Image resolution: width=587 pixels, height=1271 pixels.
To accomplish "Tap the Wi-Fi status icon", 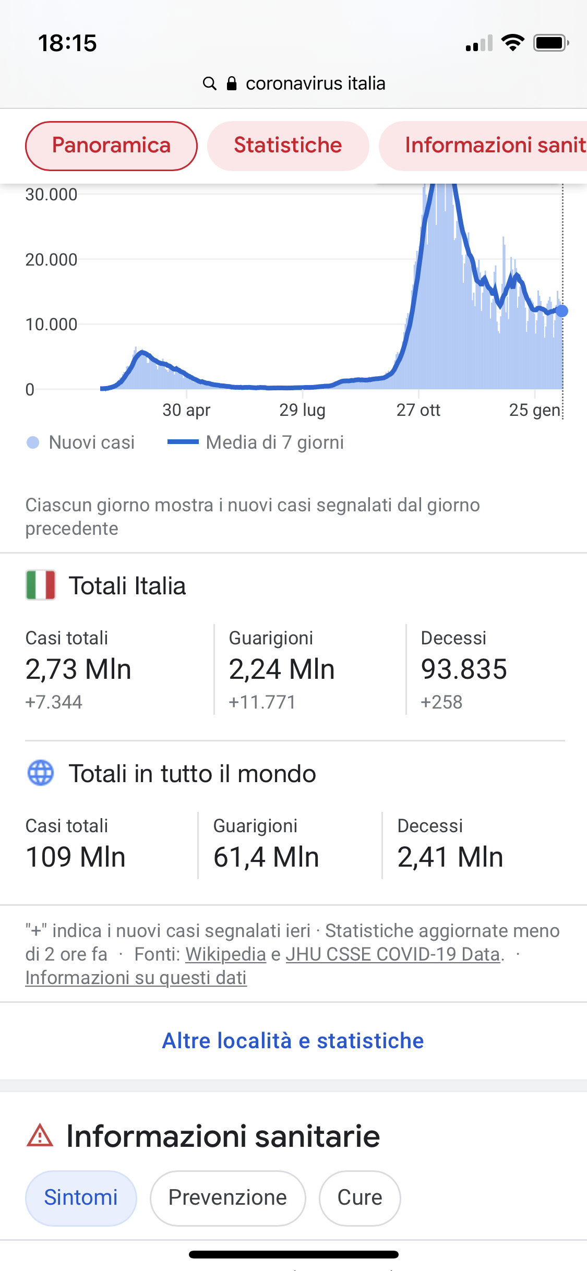I will coord(513,43).
